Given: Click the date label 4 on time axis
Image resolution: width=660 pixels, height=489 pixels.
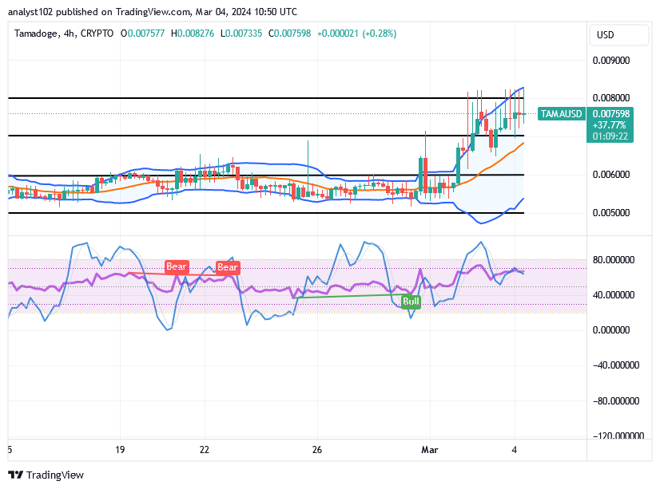Looking at the screenshot, I should click(515, 449).
